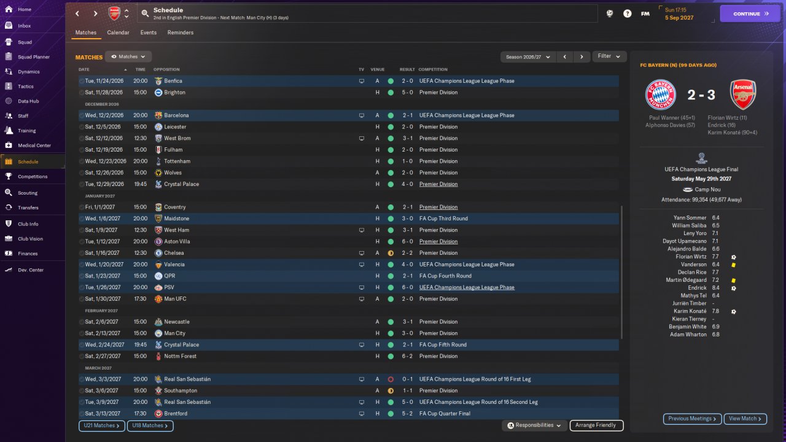Click the help question mark icon

(x=627, y=14)
